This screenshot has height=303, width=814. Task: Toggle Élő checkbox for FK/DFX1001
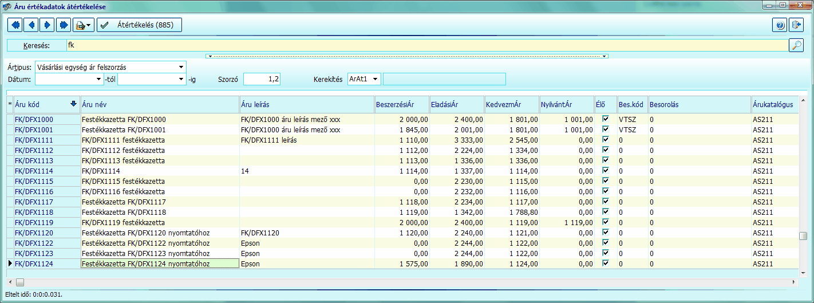click(x=606, y=129)
